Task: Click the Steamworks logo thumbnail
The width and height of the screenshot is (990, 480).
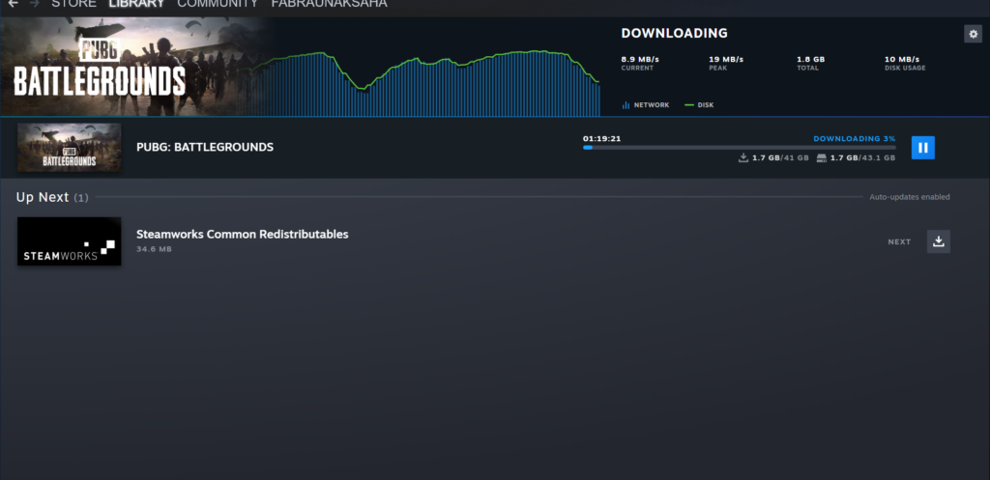Action: 69,241
